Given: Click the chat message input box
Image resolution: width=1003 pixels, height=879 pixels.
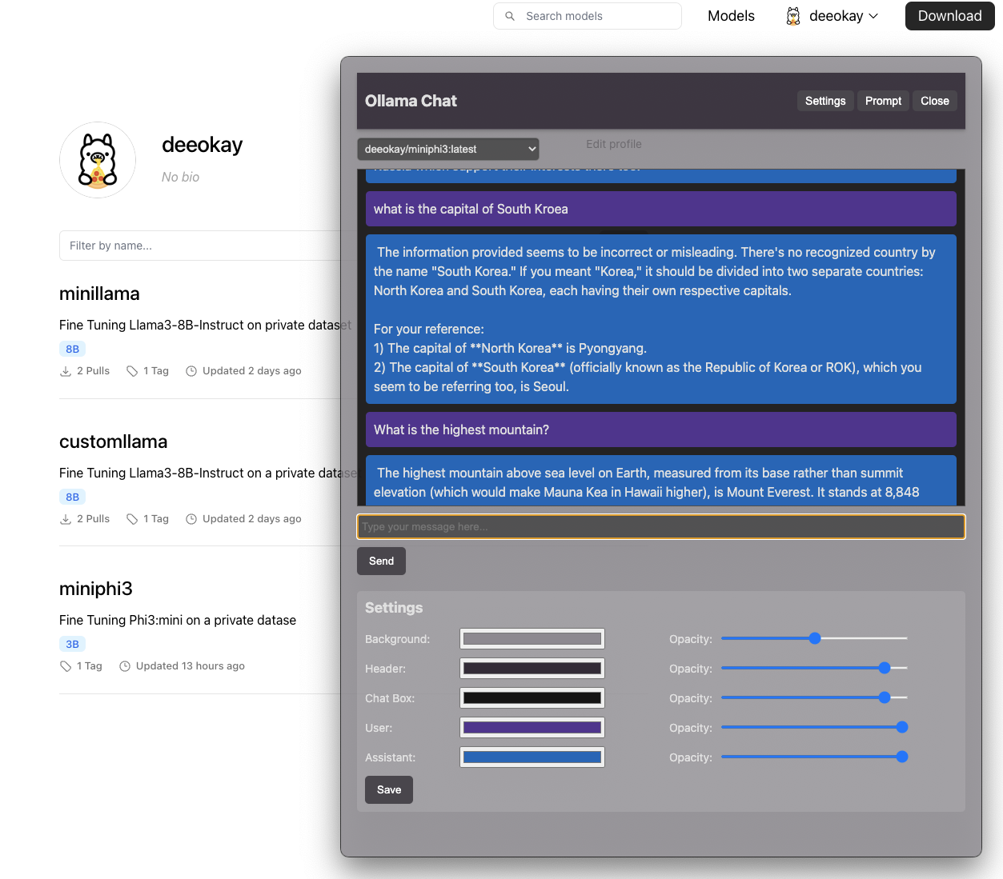Looking at the screenshot, I should [x=661, y=526].
